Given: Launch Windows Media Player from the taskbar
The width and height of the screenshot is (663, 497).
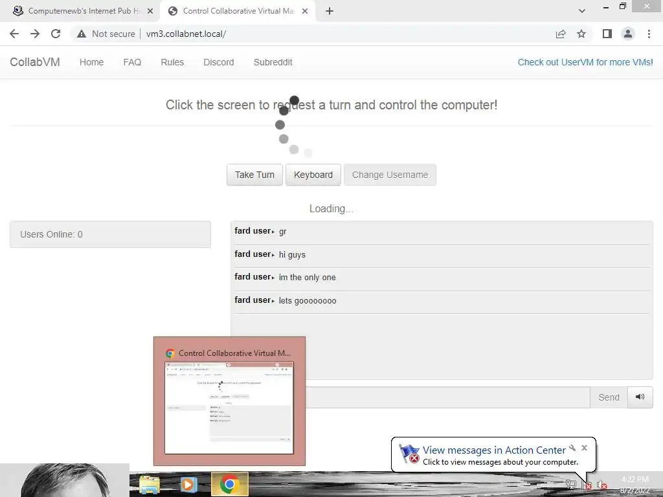Looking at the screenshot, I should 188,484.
